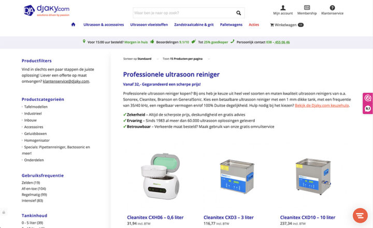Open Toon 15 Producten per pagina dropdown
The height and width of the screenshot is (228, 373).
(x=186, y=58)
